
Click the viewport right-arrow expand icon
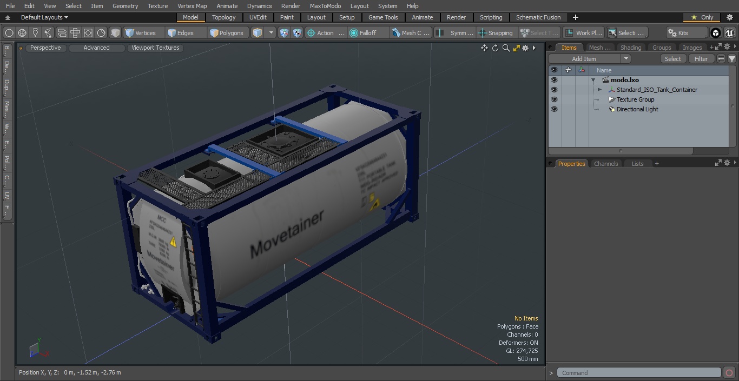[534, 48]
